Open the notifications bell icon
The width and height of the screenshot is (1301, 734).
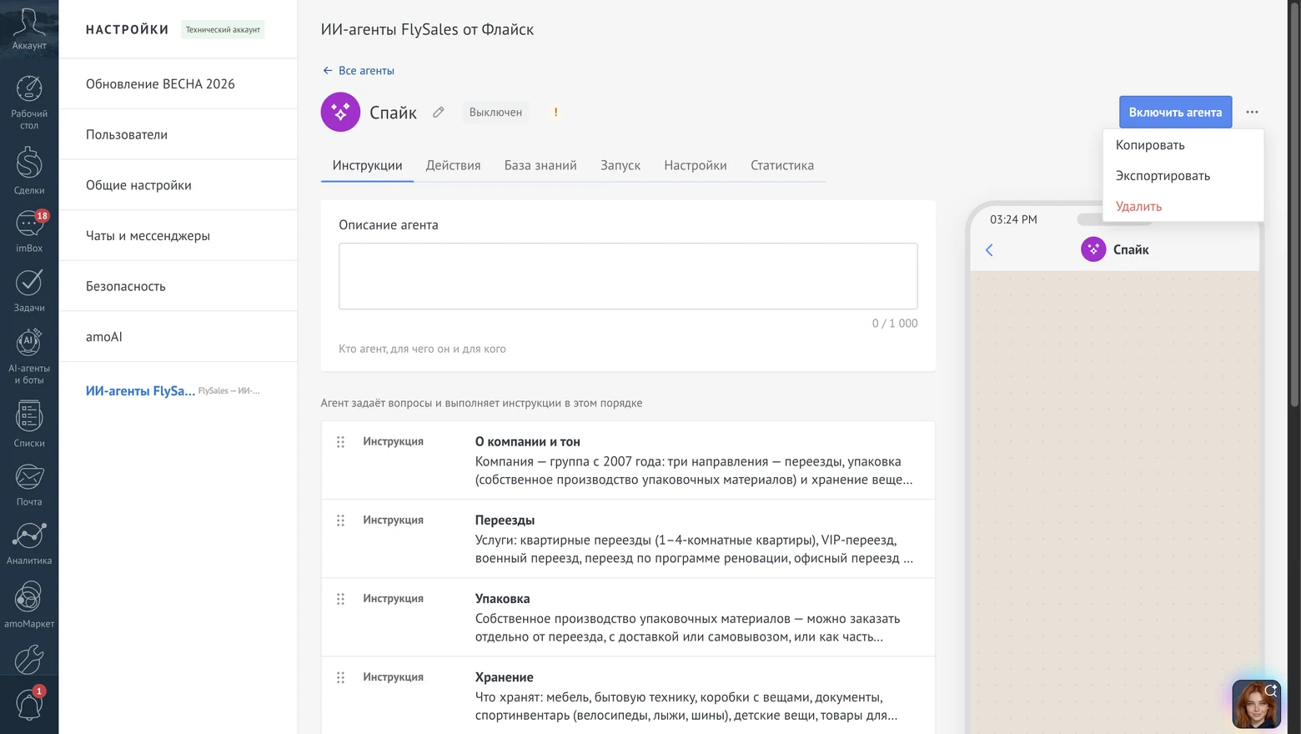(x=29, y=703)
